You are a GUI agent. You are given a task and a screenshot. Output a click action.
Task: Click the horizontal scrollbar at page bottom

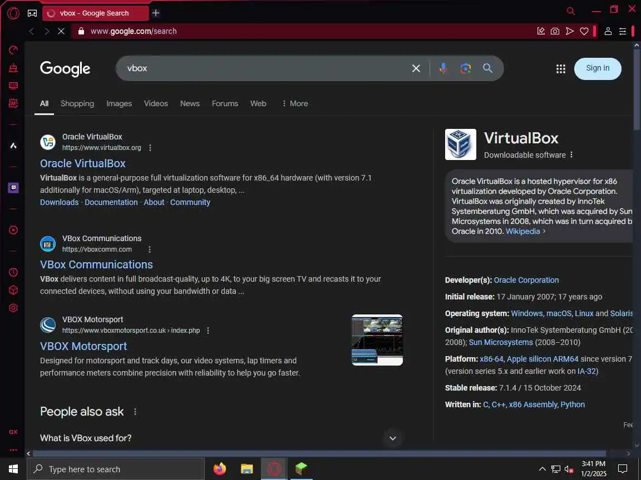tap(319, 453)
